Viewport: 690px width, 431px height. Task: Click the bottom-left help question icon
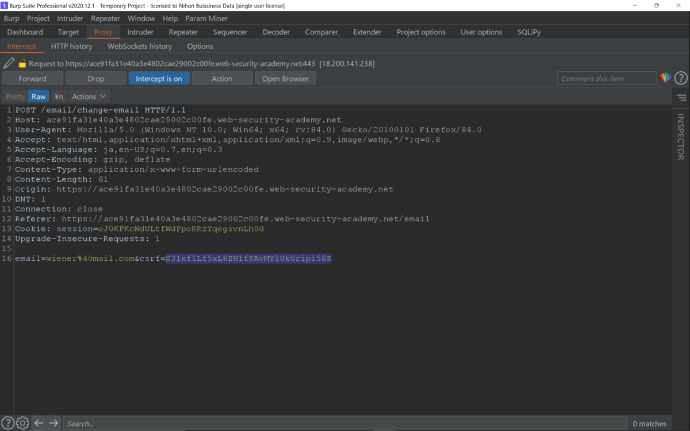[7, 423]
